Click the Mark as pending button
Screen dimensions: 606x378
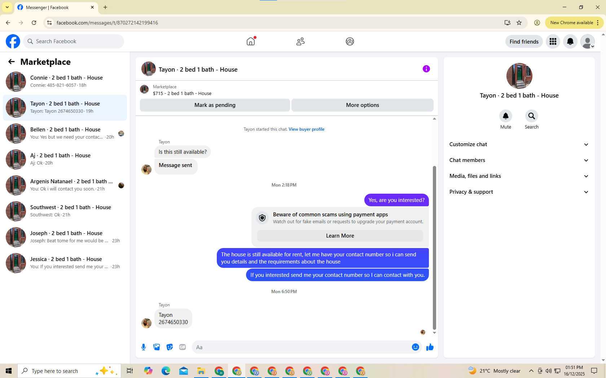click(x=215, y=105)
